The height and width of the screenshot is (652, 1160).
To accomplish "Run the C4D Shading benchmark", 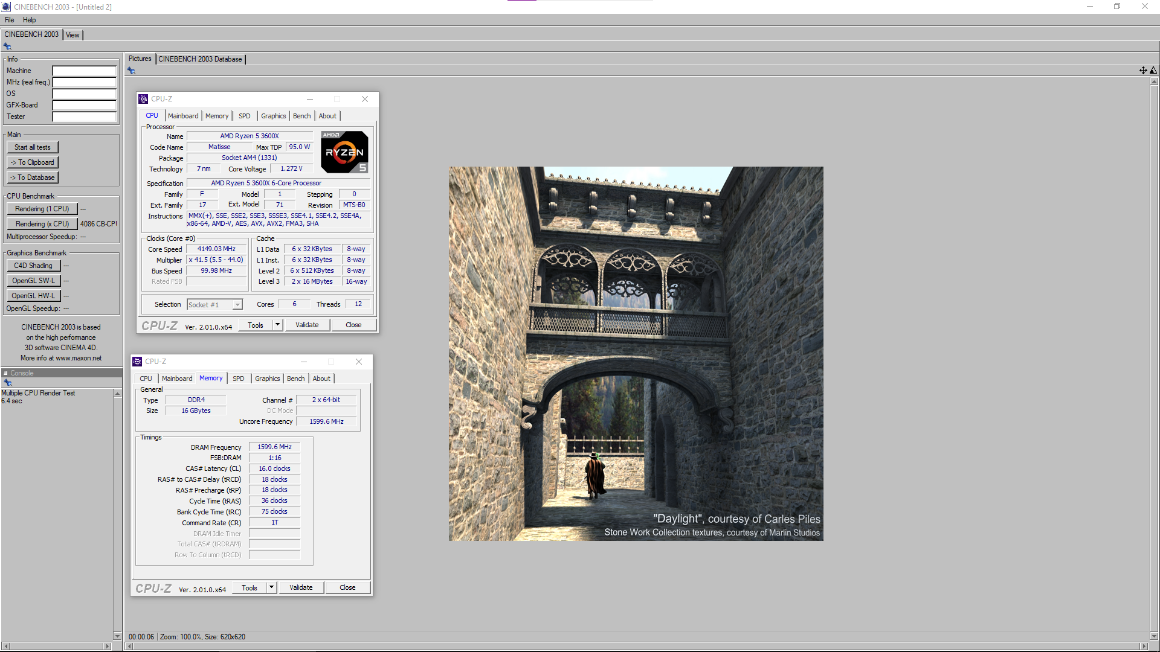I will coord(33,266).
